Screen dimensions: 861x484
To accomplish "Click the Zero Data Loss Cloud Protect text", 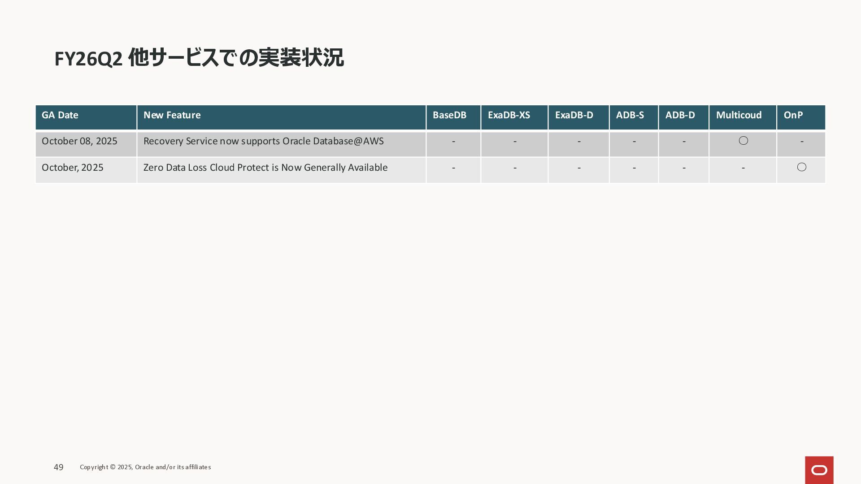I will coord(265,168).
